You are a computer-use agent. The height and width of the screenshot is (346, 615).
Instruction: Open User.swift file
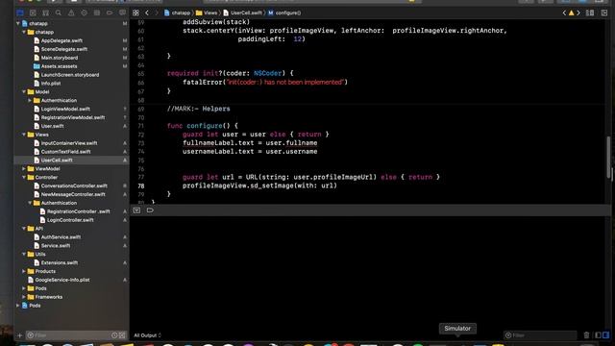click(52, 126)
